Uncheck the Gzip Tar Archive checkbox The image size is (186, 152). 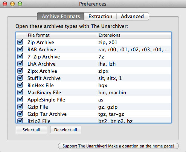pos(20,114)
